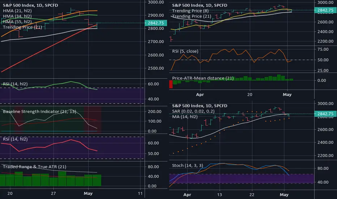Click the green RSI (14, hl2) indicator label
Viewport: 337px width, 199px height.
click(x=15, y=84)
